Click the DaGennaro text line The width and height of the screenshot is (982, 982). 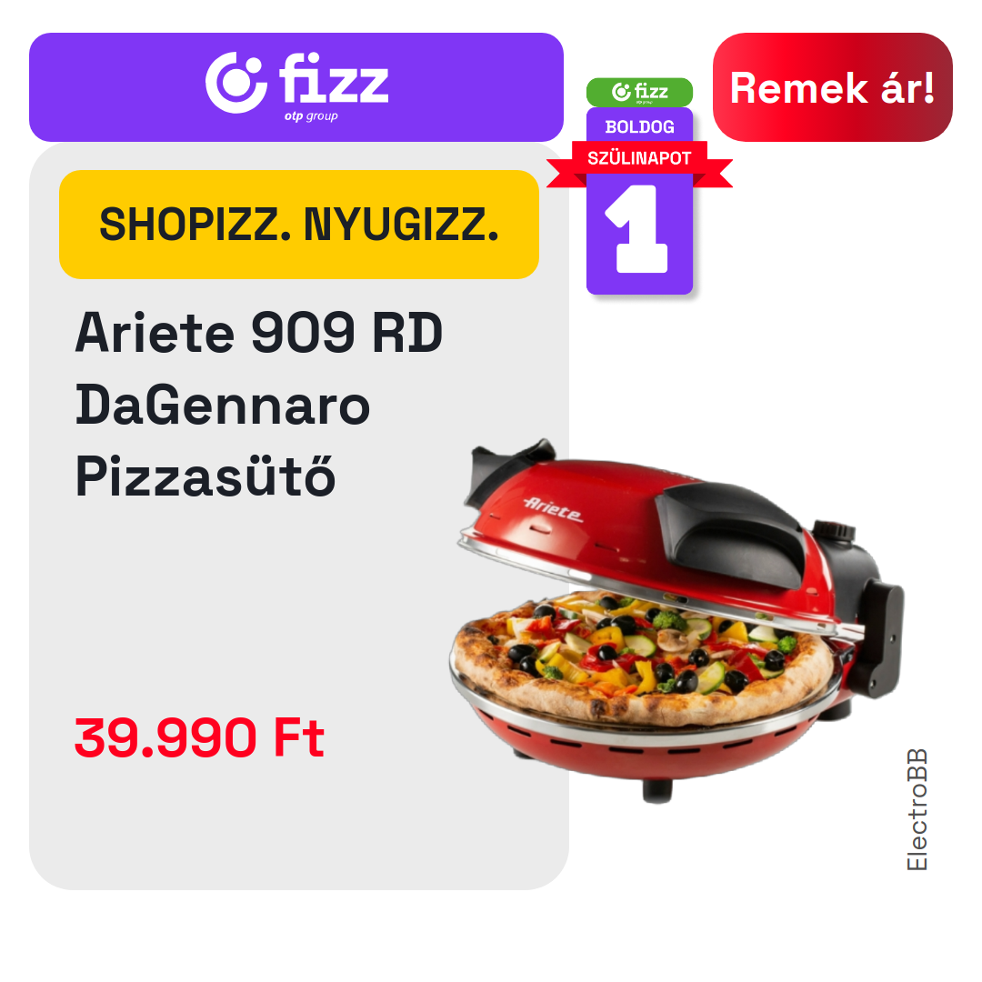223,406
